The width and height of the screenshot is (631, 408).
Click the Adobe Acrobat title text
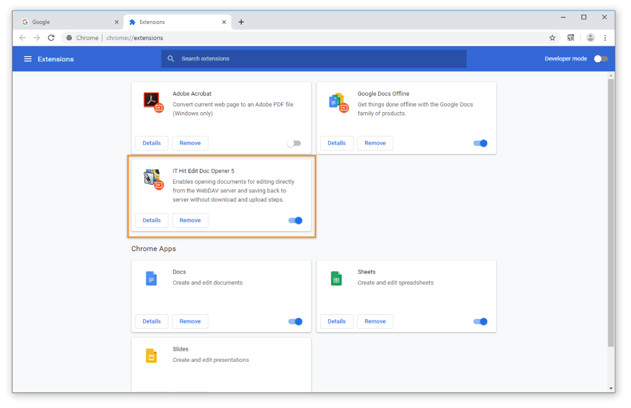coord(192,94)
